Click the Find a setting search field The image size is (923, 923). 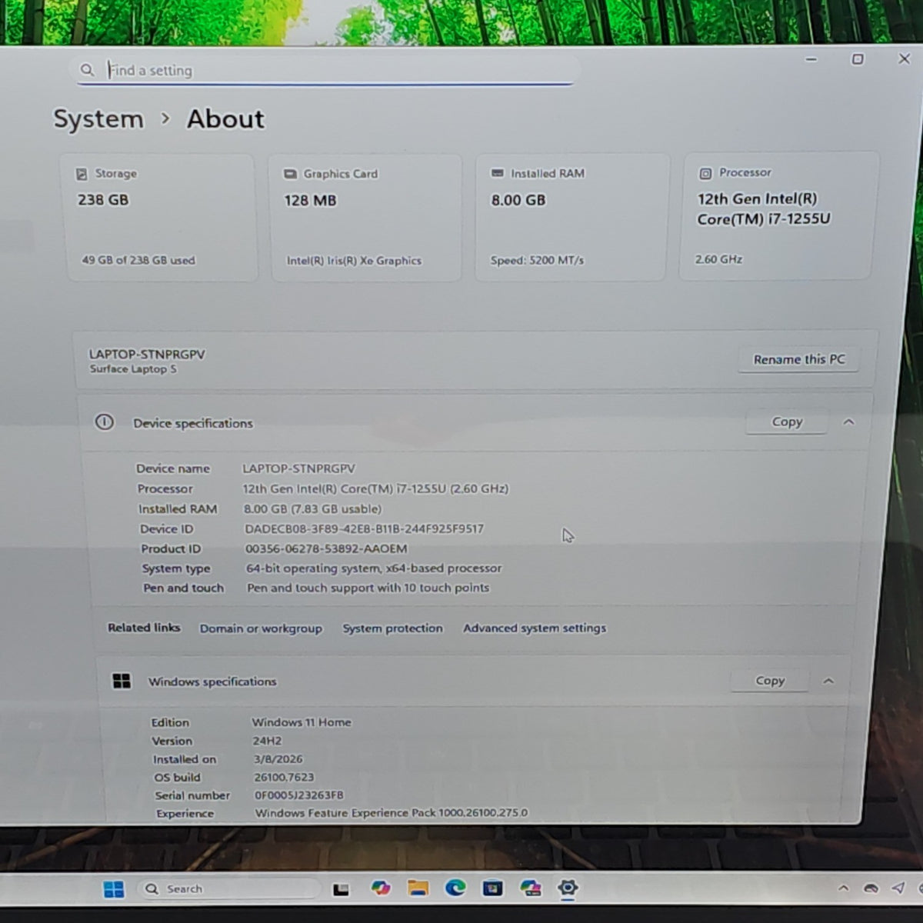click(325, 70)
